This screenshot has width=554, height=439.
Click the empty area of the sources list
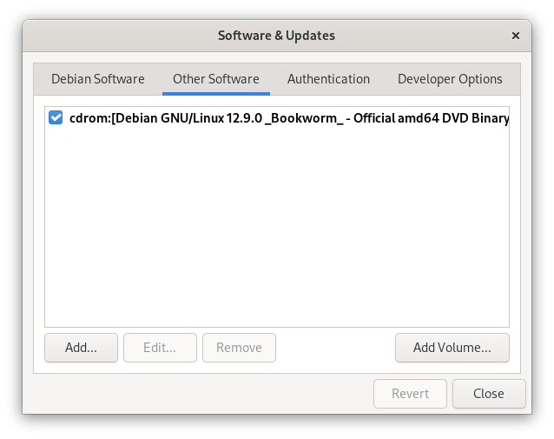click(277, 226)
